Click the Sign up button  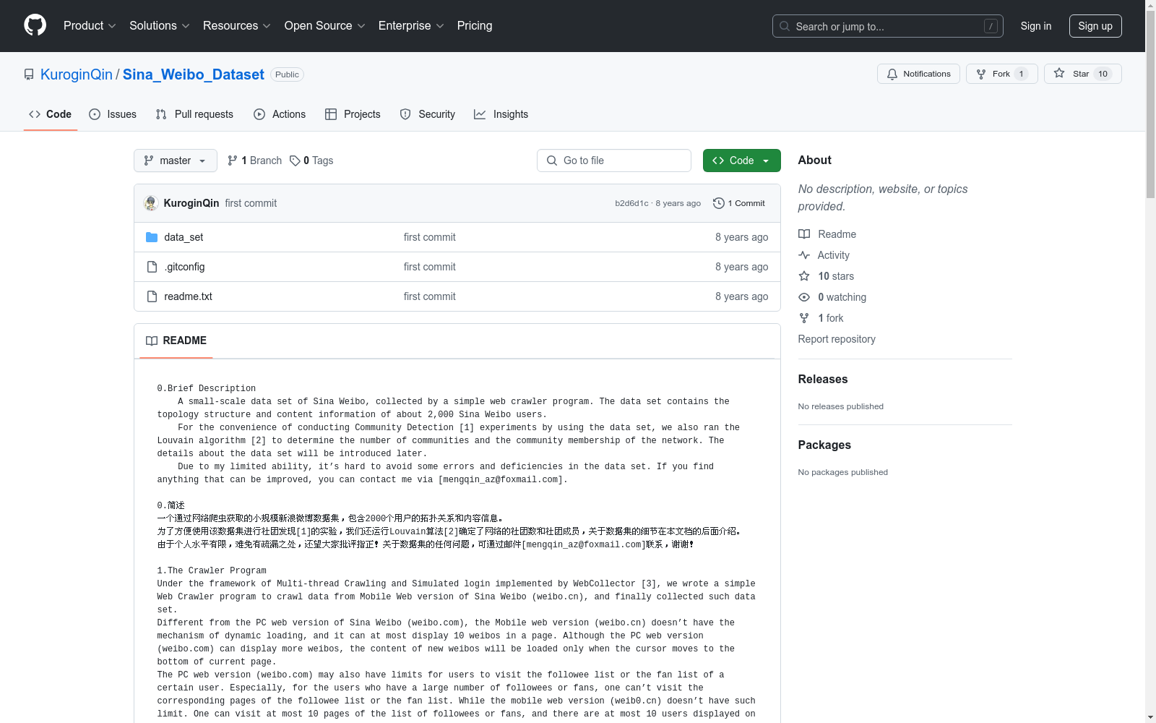coord(1095,26)
